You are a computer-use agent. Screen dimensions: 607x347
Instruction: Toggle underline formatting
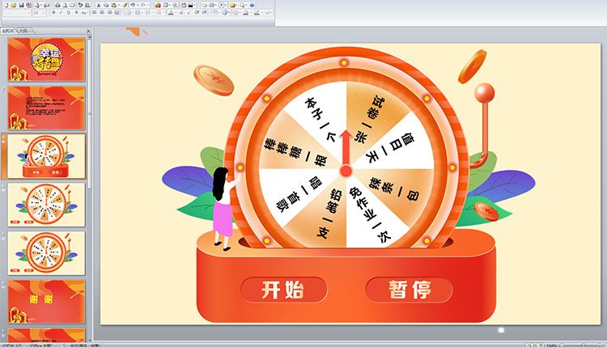pyautogui.click(x=69, y=12)
